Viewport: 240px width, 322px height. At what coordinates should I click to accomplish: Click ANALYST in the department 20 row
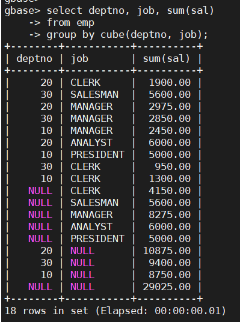coord(91,143)
